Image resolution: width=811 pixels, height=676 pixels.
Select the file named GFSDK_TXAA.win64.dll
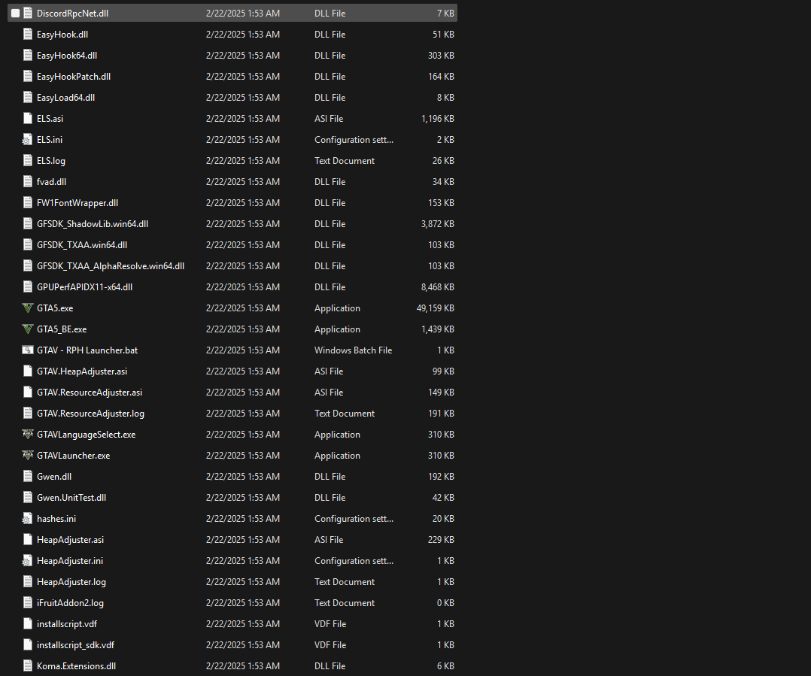pos(82,245)
